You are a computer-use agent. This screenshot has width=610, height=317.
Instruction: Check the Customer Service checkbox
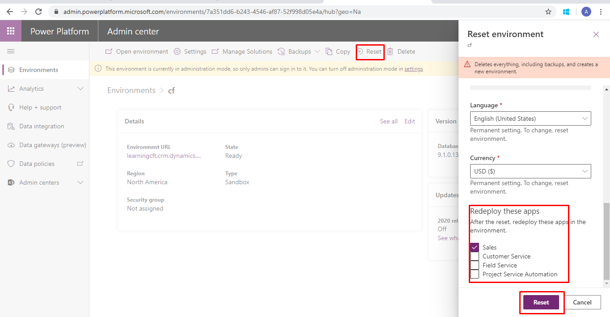click(x=475, y=256)
